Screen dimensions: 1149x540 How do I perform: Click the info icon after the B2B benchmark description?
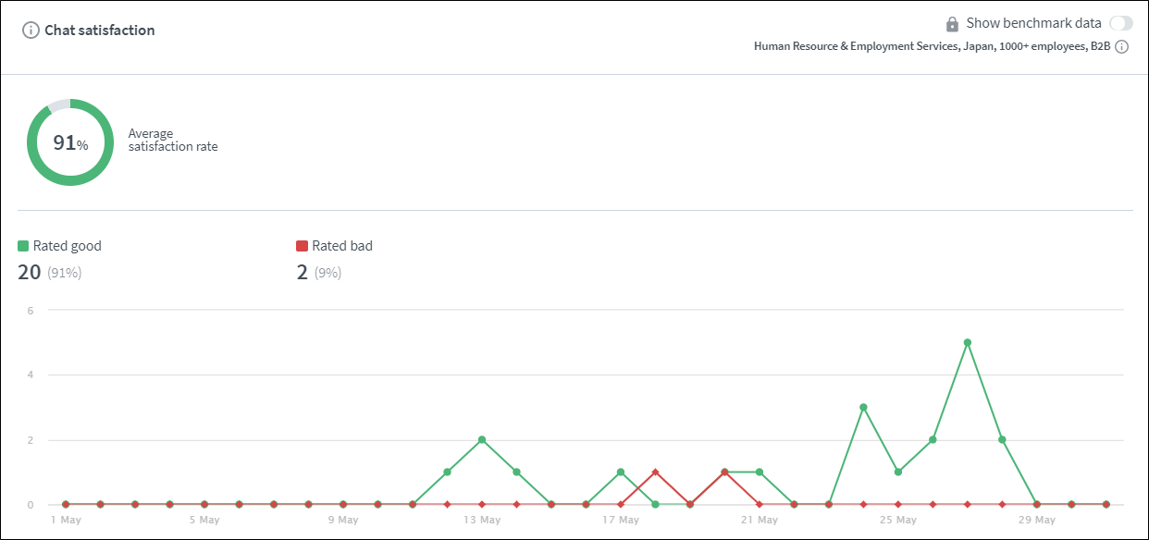pyautogui.click(x=1121, y=47)
